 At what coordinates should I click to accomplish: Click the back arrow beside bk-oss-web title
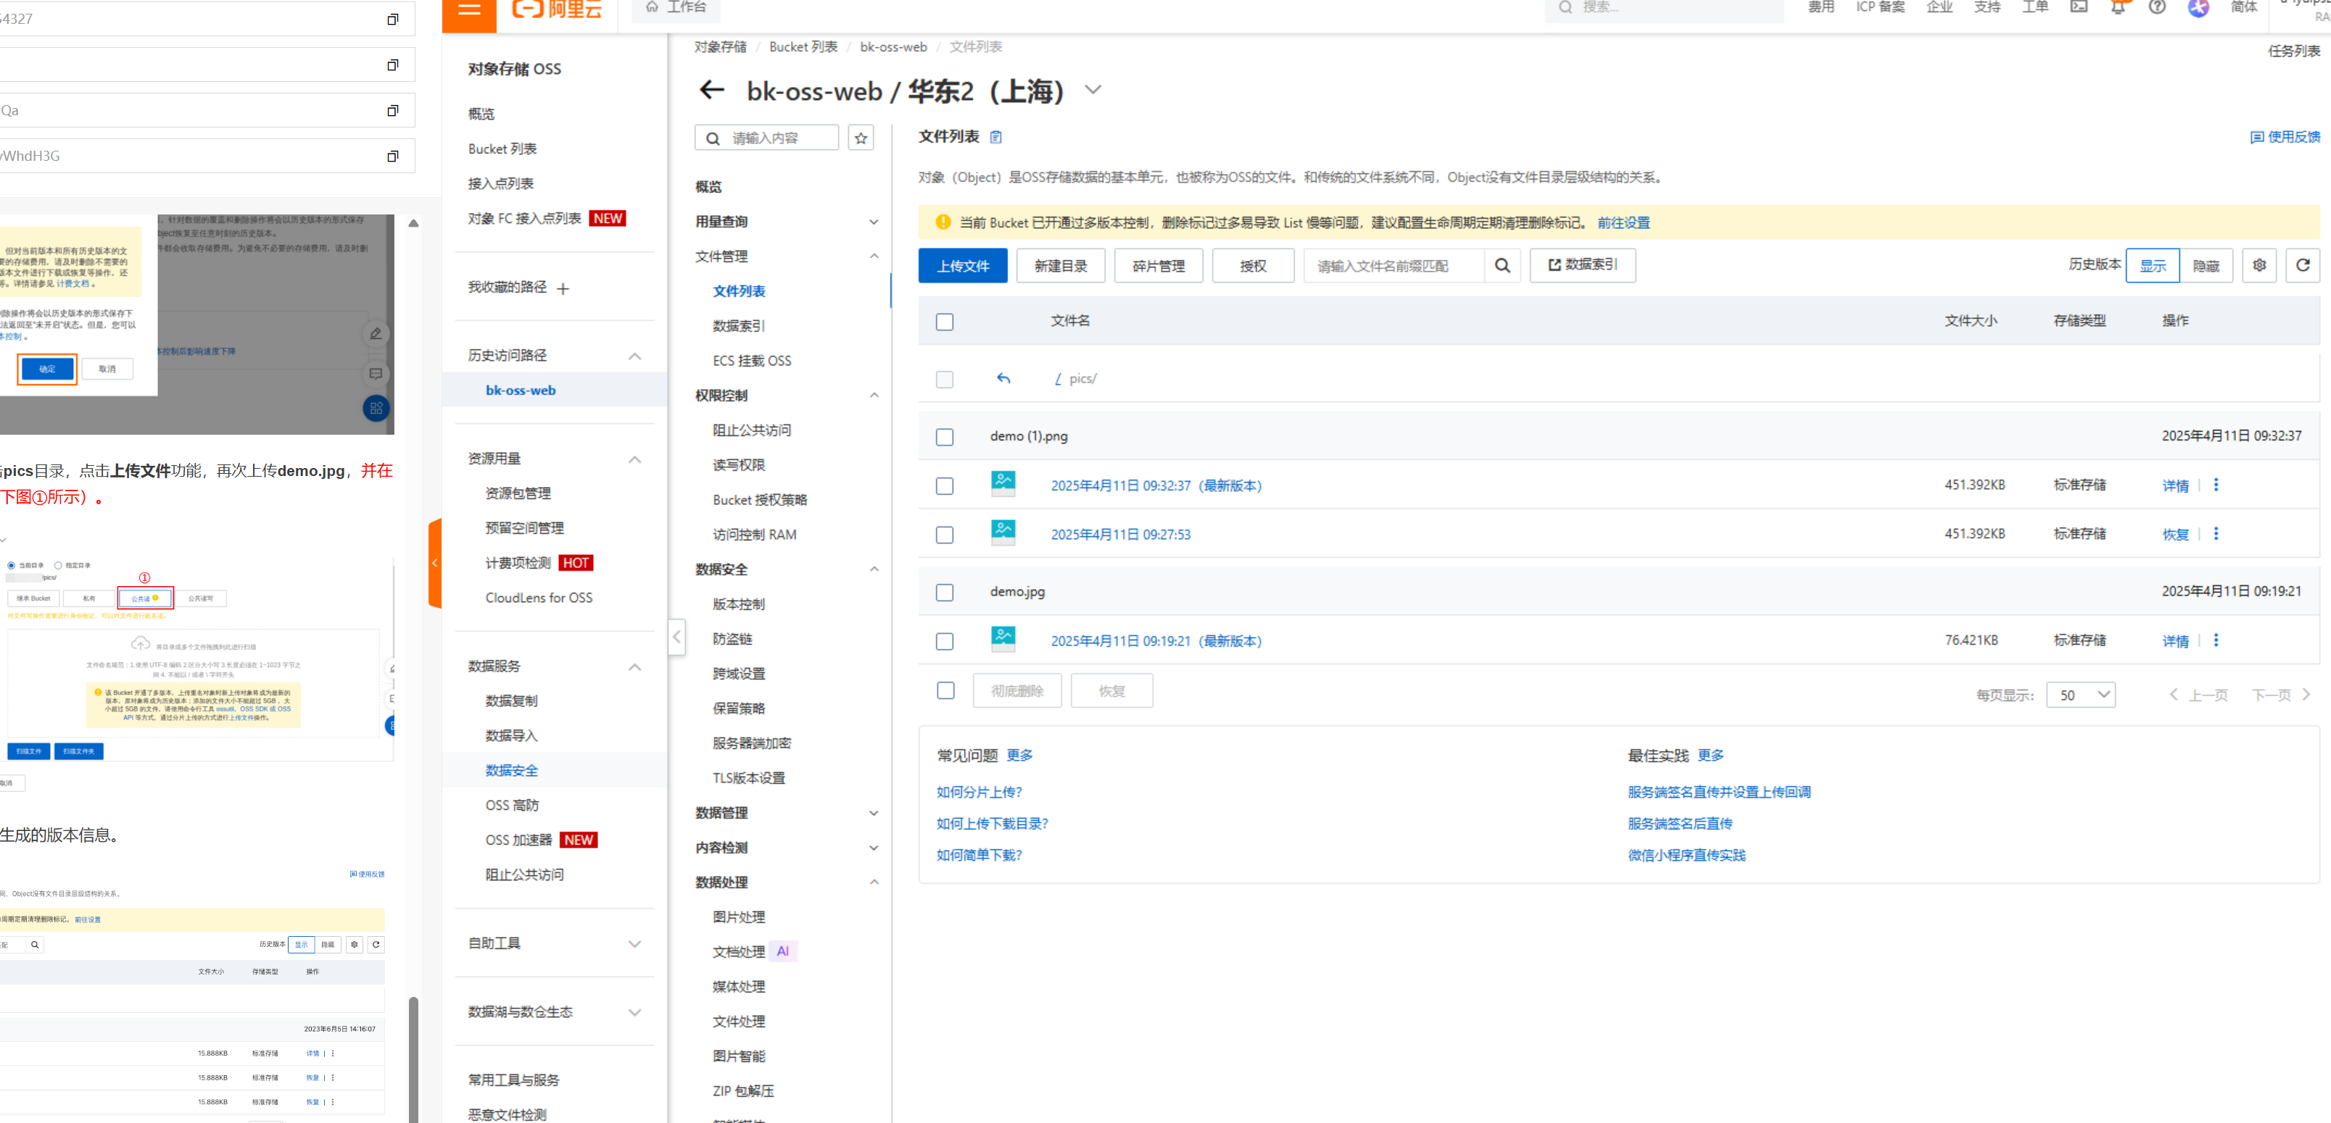point(712,91)
